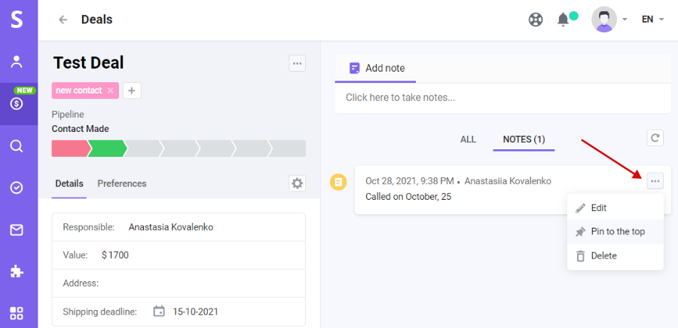Switch to the Details tab
Screen dimensions: 678x328
69,183
